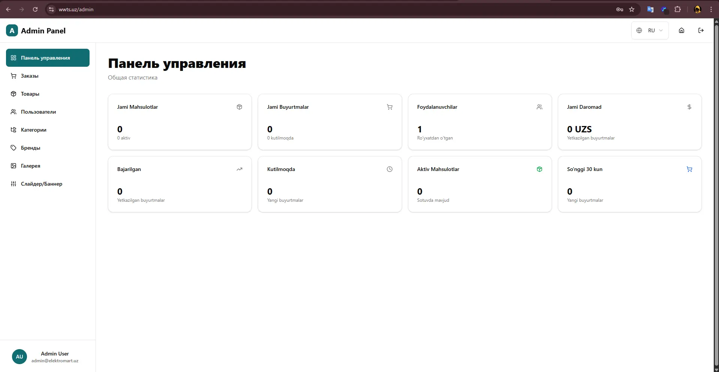The image size is (719, 372).
Task: Click the So'nggi 30 kun card title
Action: point(584,169)
